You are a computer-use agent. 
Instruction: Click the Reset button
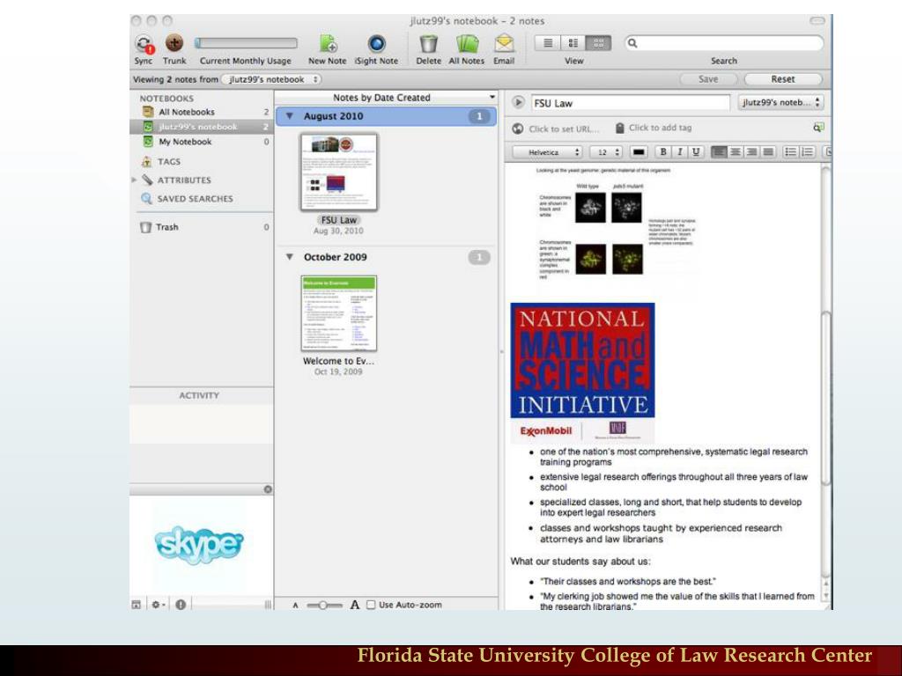pos(783,79)
